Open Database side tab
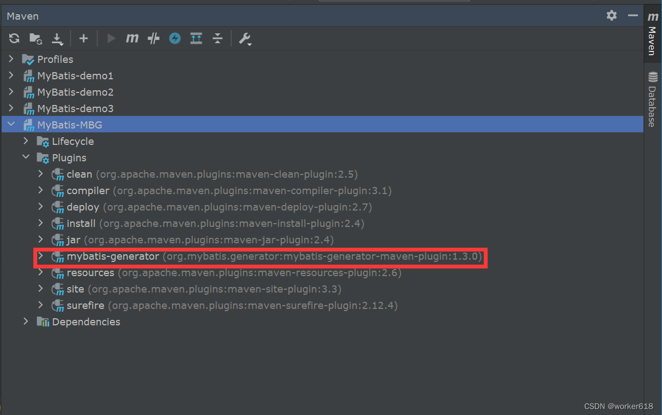 point(652,100)
